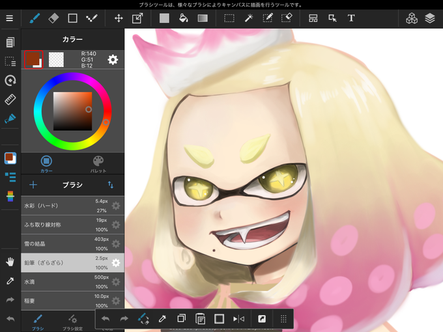Image resolution: width=443 pixels, height=332 pixels.
Task: Select the rectangular selection tool
Action: (229, 18)
